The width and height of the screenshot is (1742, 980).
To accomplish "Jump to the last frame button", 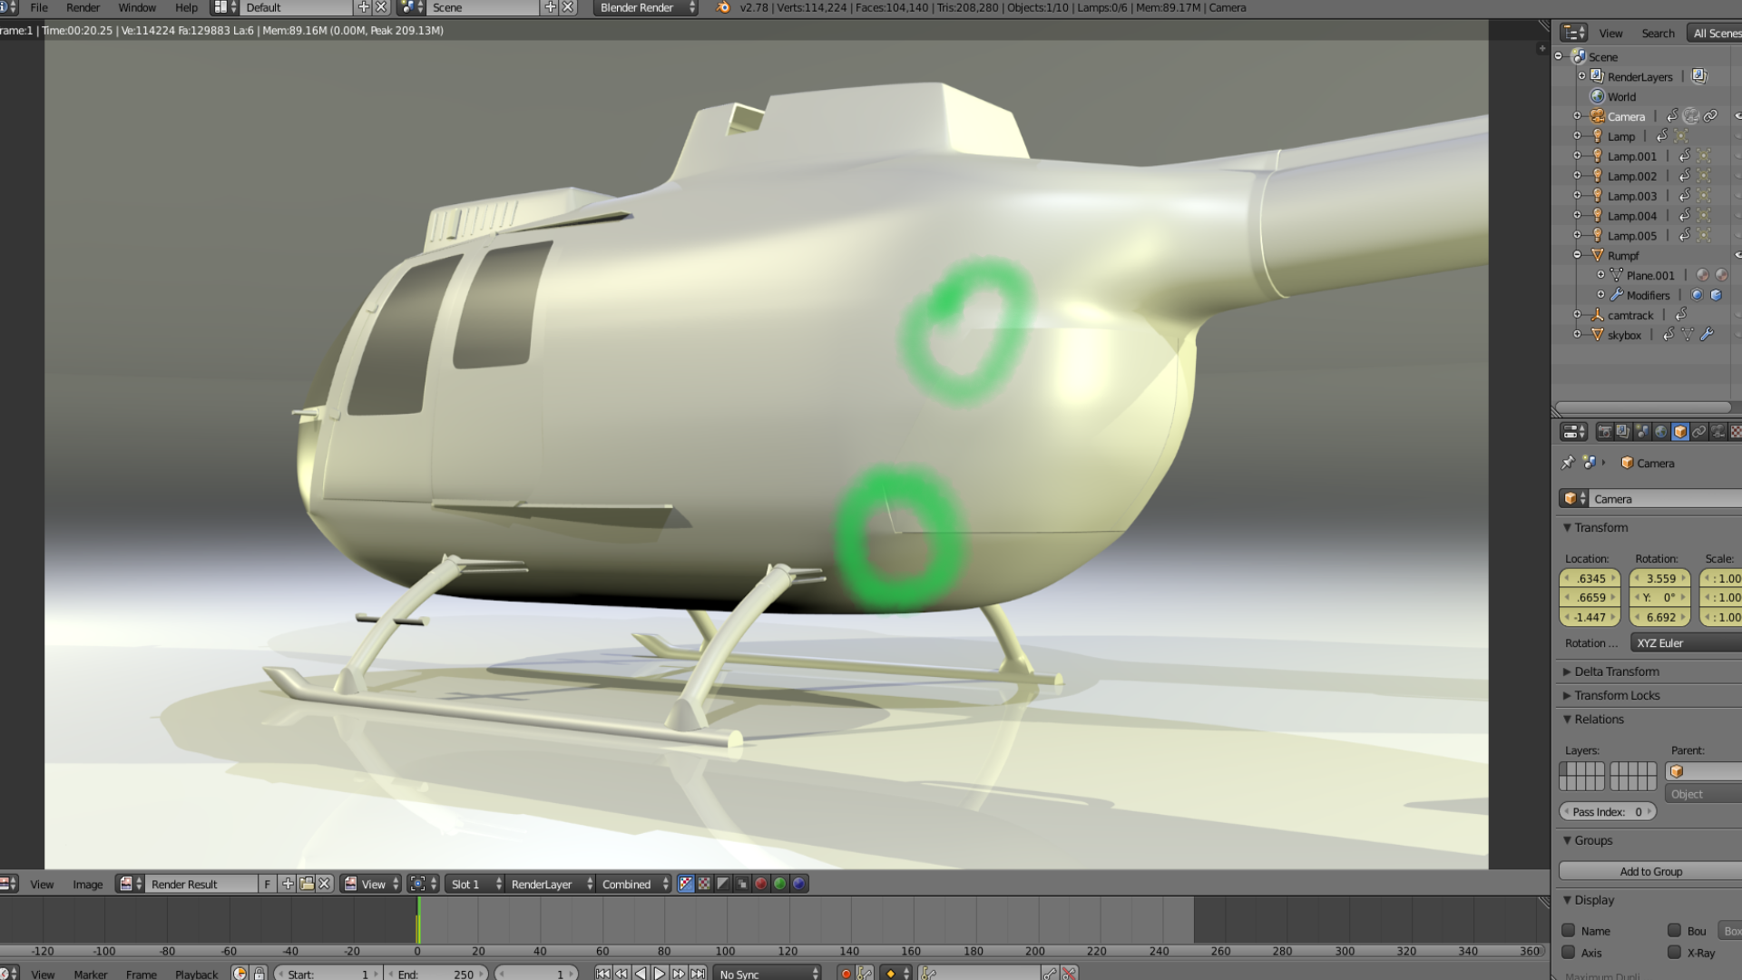I will [698, 974].
